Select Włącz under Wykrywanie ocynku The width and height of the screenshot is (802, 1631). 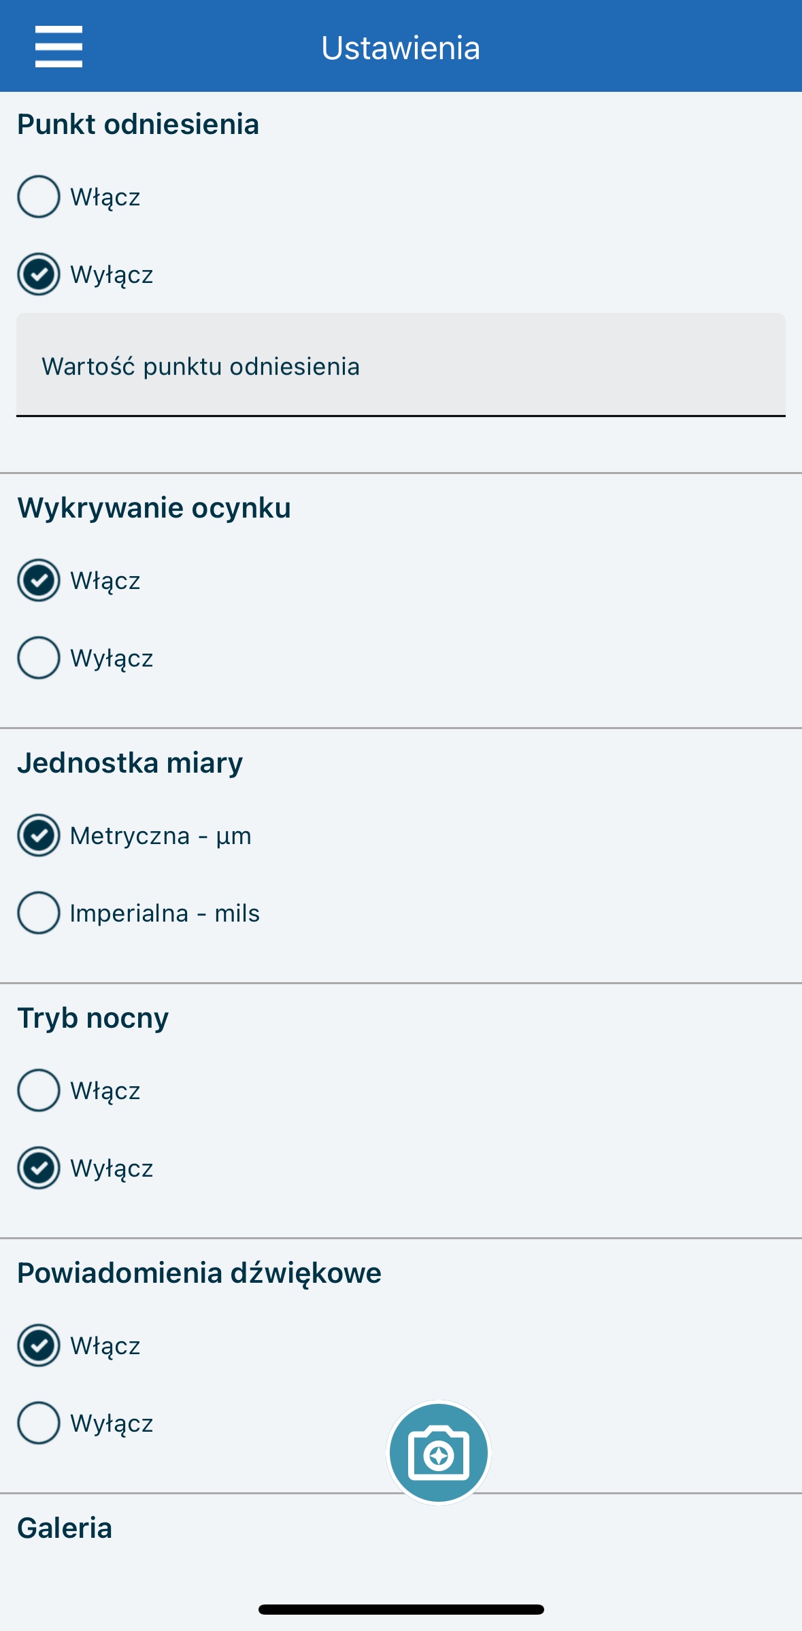click(x=39, y=580)
